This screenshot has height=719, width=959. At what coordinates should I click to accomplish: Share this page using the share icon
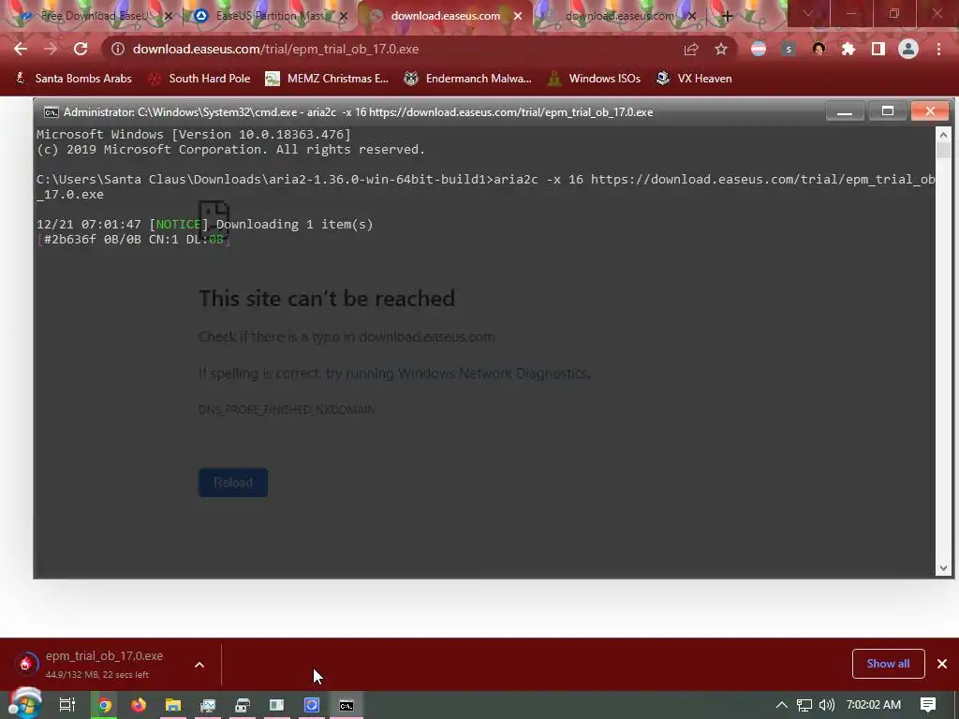[x=691, y=49]
